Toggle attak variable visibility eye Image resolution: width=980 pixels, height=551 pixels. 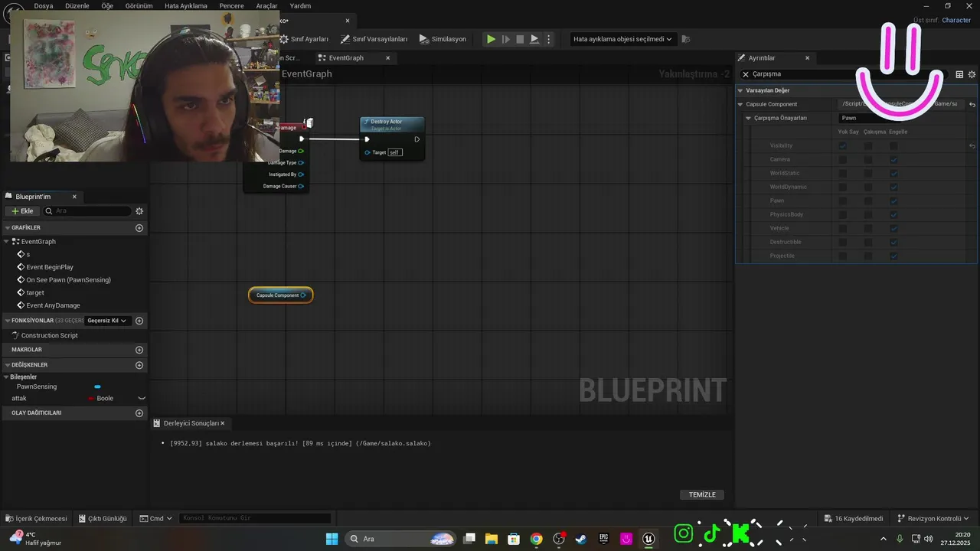142,399
